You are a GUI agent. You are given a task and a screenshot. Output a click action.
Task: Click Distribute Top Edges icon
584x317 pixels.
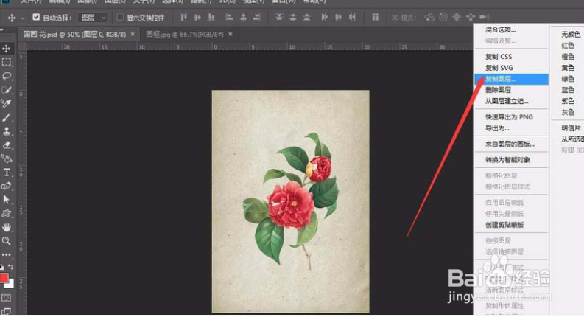point(279,17)
